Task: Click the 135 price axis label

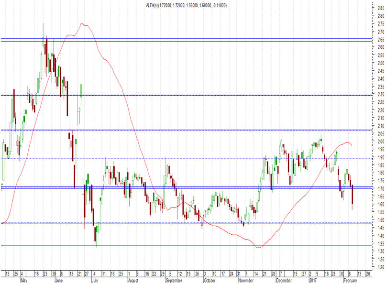Action: (381, 244)
